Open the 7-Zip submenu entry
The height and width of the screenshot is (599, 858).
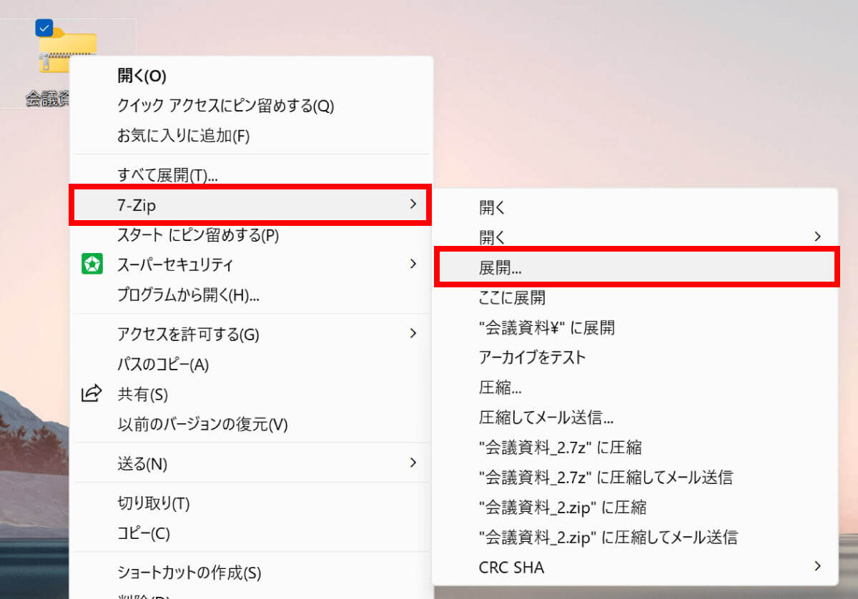250,205
